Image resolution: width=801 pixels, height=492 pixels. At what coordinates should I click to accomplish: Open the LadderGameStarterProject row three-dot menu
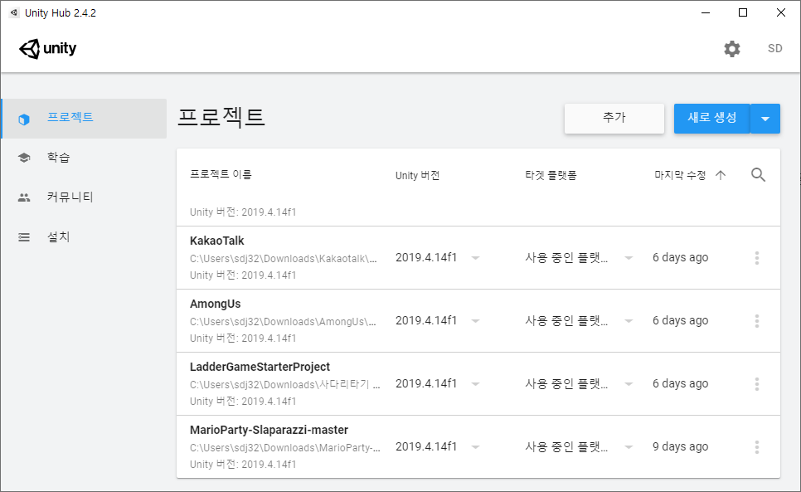(756, 383)
